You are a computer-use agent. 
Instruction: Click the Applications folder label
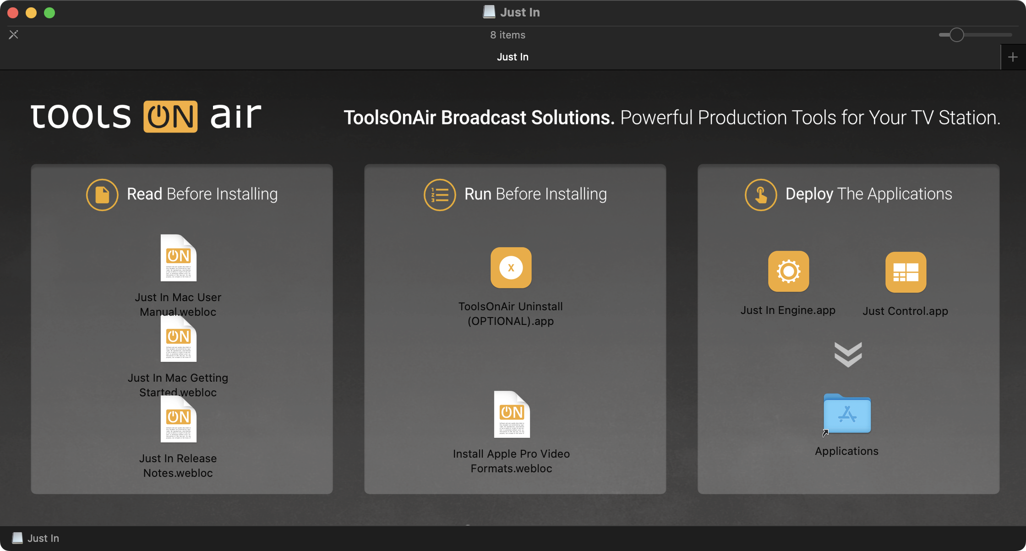click(847, 451)
